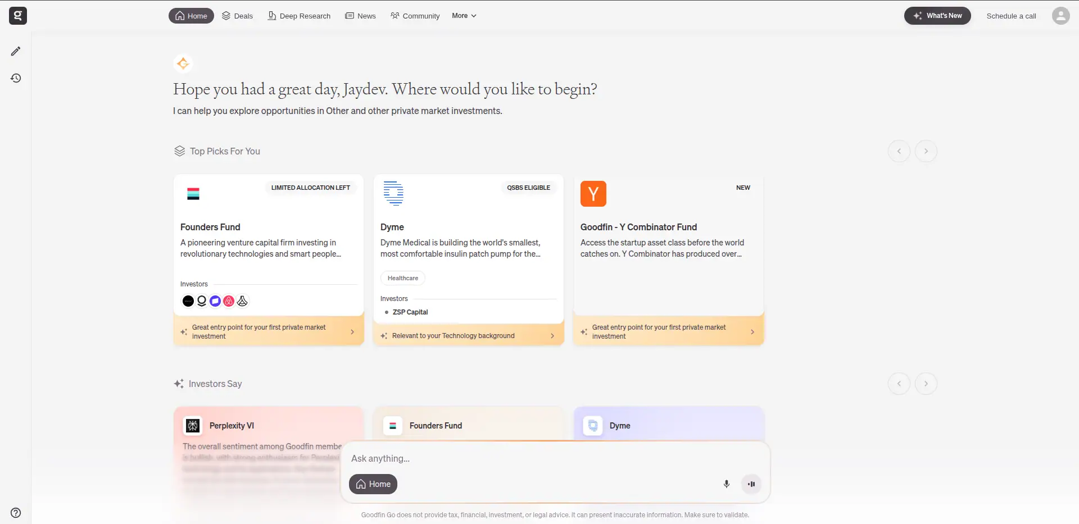This screenshot has height=524, width=1079.
Task: Click the Top Picks For You heading
Action: point(225,151)
